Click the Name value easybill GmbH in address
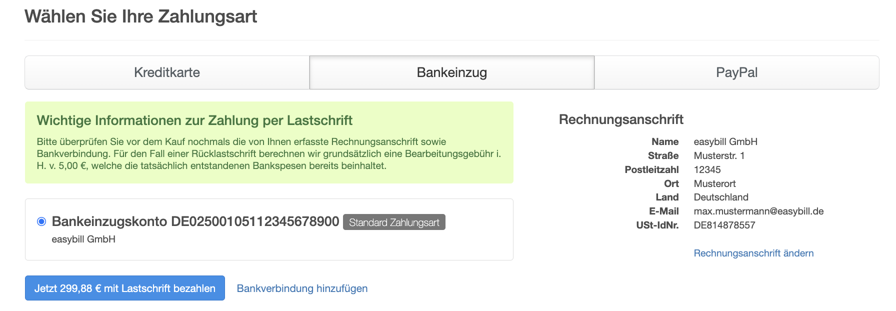Screen dimensions: 896x311 click(x=725, y=141)
